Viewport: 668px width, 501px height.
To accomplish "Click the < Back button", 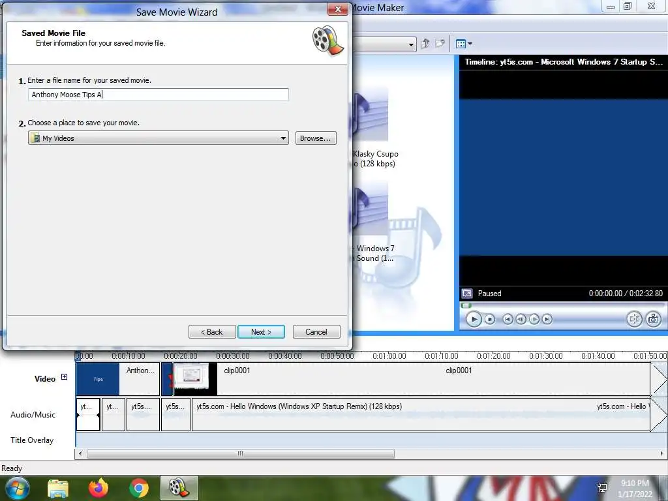I will 212,332.
